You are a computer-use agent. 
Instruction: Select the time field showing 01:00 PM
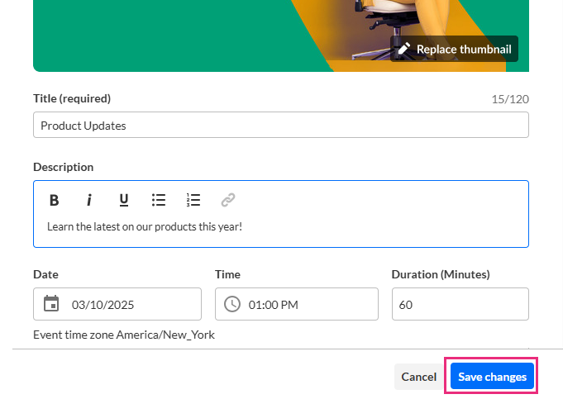pyautogui.click(x=297, y=304)
